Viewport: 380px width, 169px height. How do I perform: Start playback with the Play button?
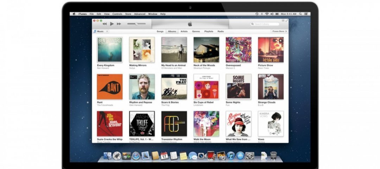112,24
